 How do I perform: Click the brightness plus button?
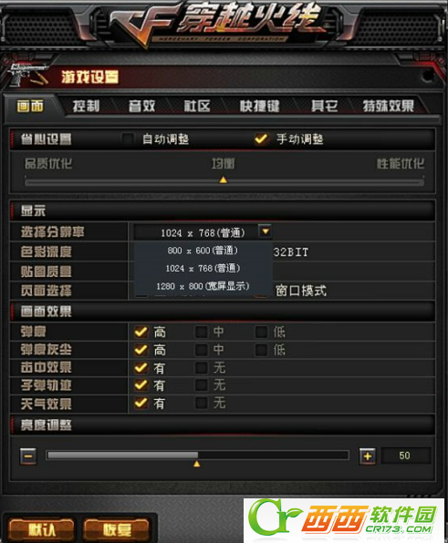(367, 456)
